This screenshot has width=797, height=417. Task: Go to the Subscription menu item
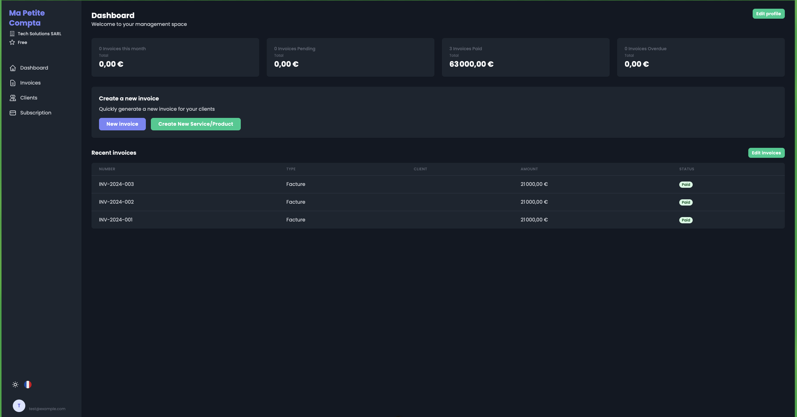[36, 113]
